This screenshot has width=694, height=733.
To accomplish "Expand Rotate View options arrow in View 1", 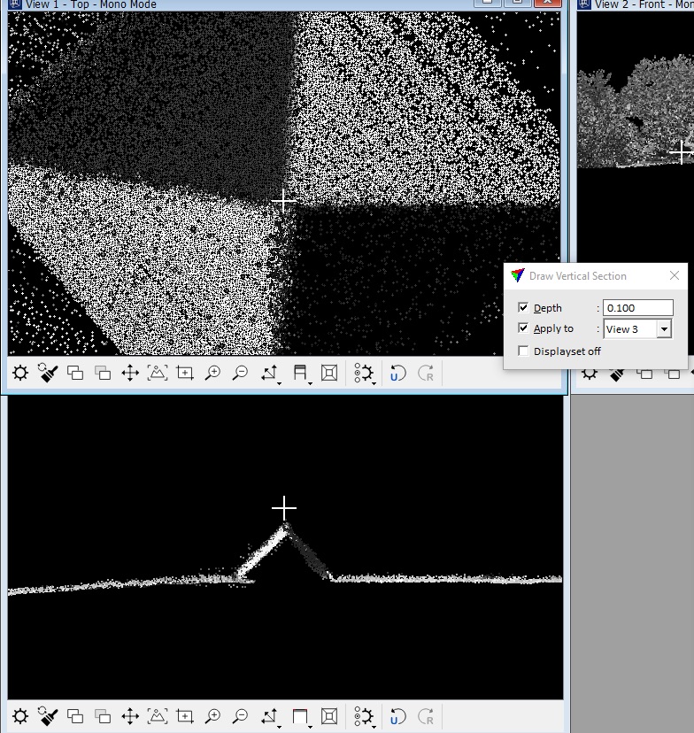I will click(x=279, y=383).
